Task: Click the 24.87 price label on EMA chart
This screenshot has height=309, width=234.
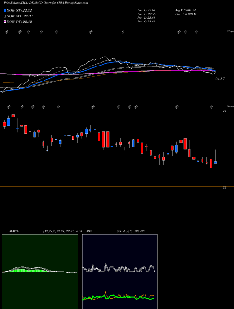Action: [220, 79]
